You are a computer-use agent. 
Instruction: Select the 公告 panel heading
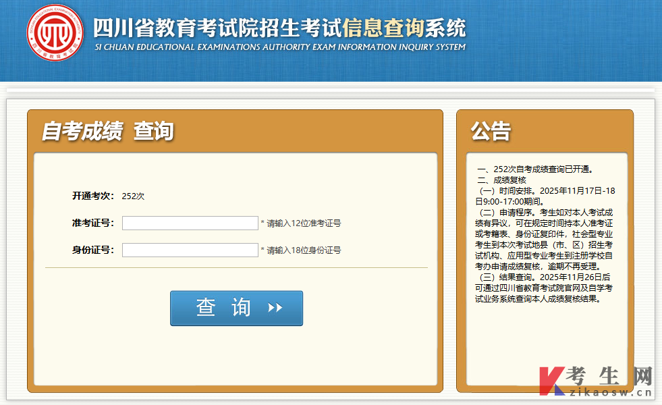pyautogui.click(x=491, y=131)
